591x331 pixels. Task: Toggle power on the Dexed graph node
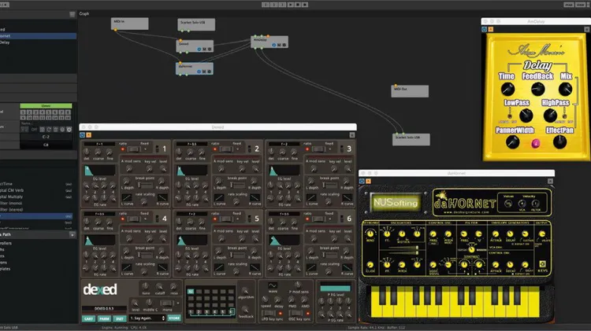click(199, 50)
